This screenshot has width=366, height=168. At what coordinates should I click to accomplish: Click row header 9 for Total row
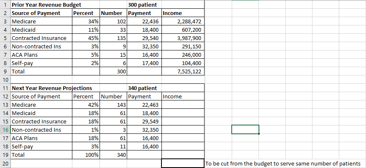5,71
